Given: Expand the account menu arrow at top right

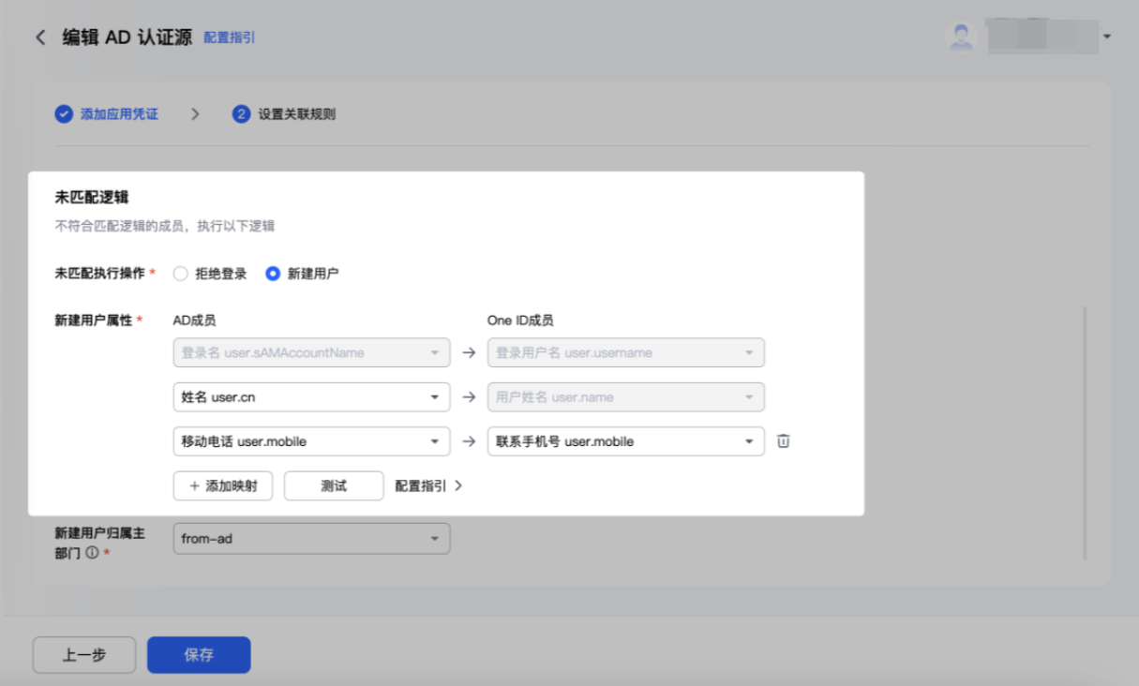Looking at the screenshot, I should tap(1107, 37).
